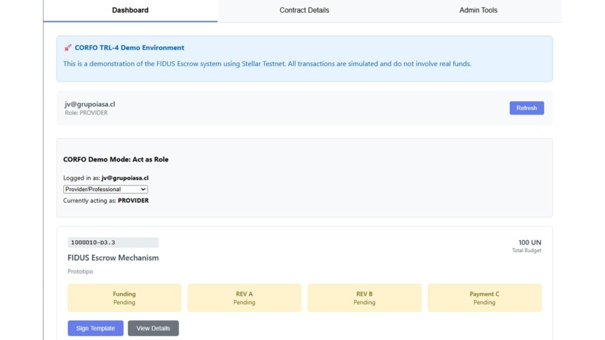
Task: Click the Stellar Testnet demo description text
Action: point(268,64)
